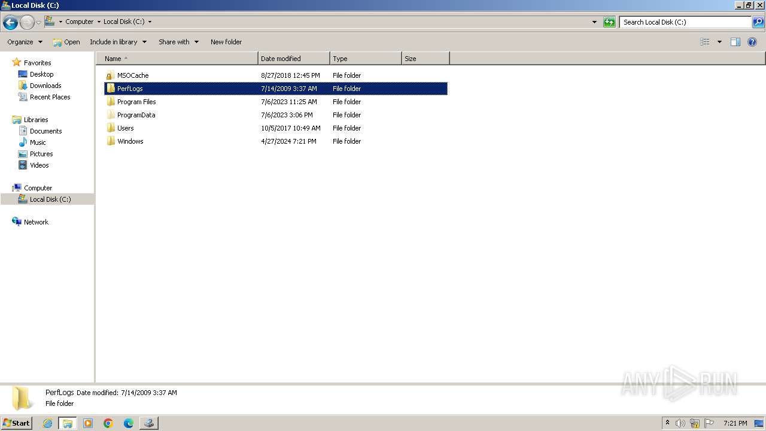Open the Organize menu

[25, 42]
